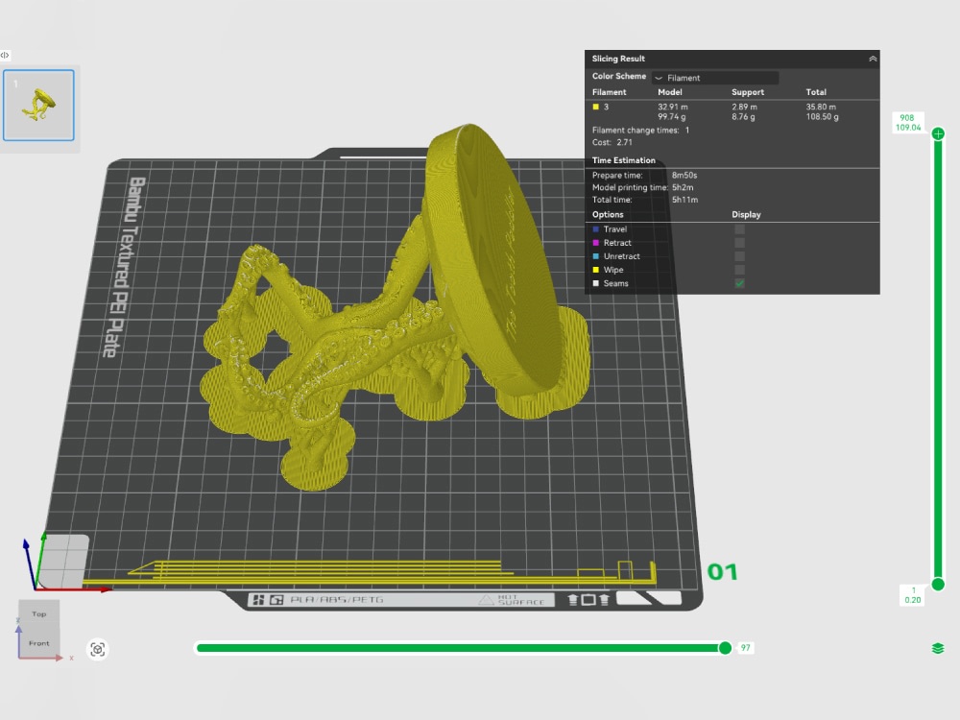The image size is (960, 720).
Task: Click the Total time value 5h11m
Action: point(685,200)
